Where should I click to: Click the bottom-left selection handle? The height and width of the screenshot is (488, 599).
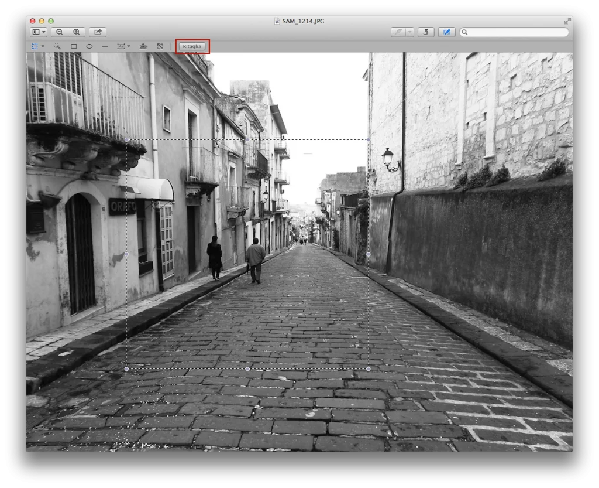[x=127, y=369]
